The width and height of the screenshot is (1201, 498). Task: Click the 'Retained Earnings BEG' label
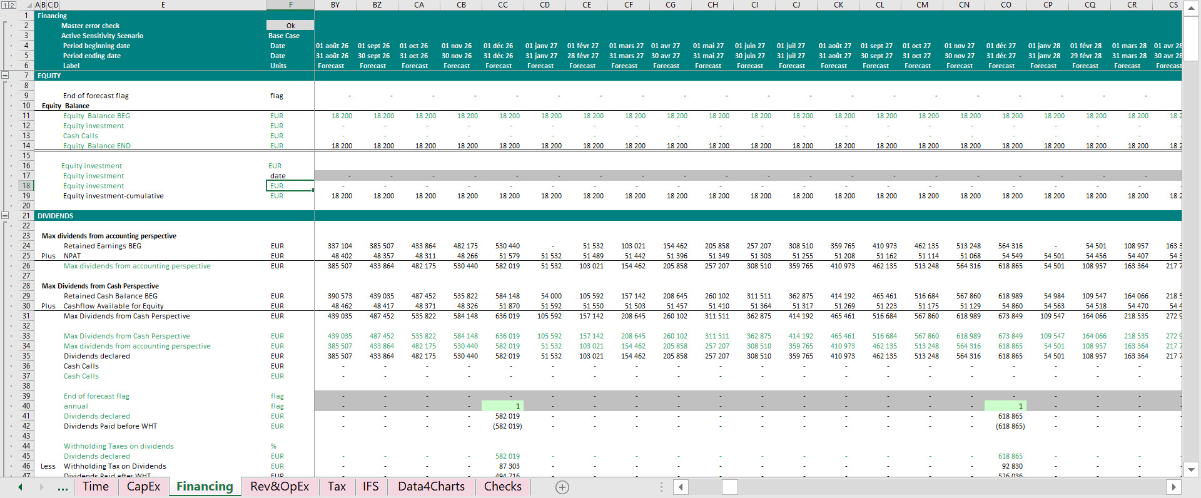[x=103, y=246]
